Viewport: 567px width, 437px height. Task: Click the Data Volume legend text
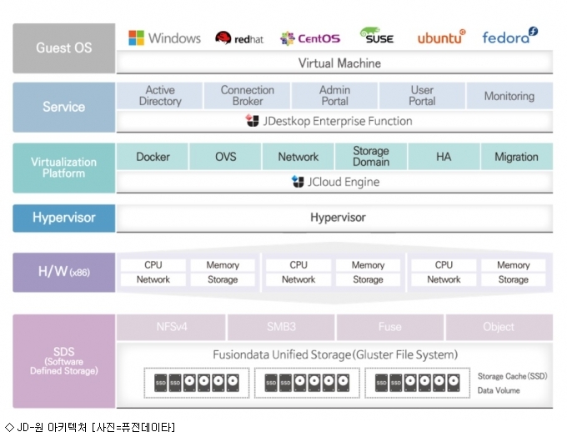point(499,390)
